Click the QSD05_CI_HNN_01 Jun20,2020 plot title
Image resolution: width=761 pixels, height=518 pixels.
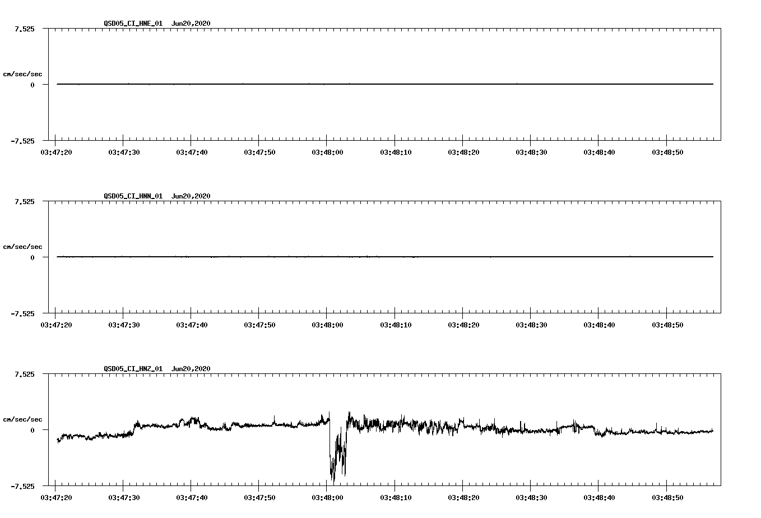[x=157, y=196]
